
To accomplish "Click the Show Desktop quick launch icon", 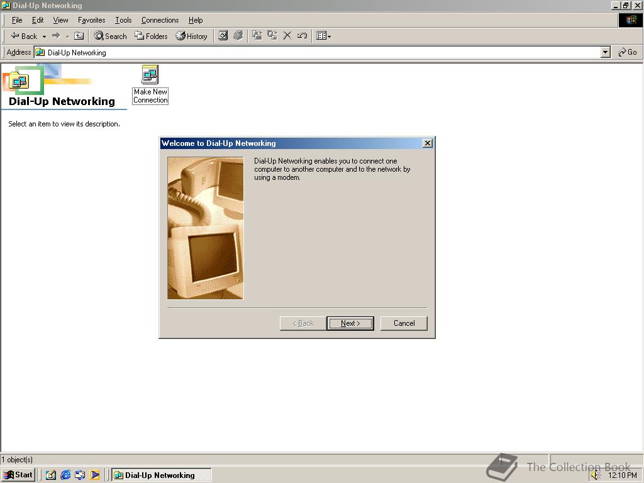I will point(50,475).
